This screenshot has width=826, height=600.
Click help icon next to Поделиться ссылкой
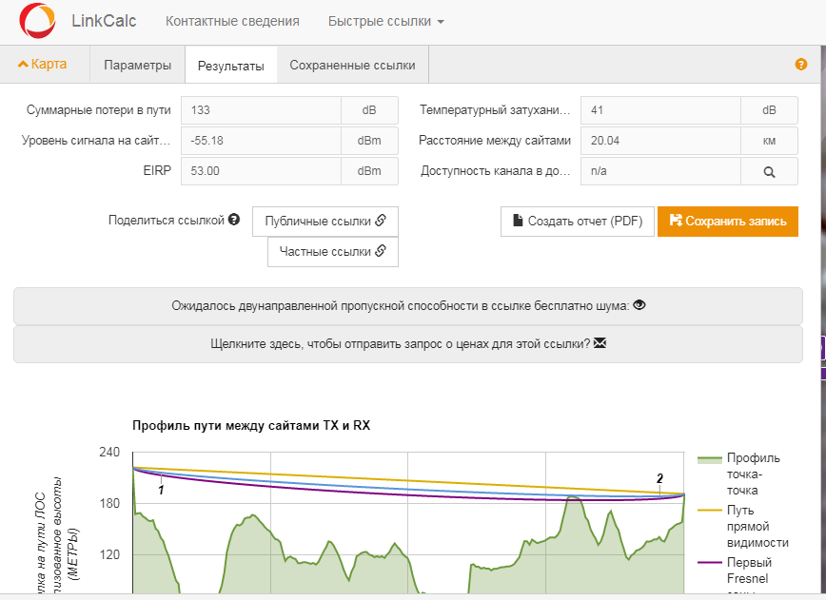[234, 220]
